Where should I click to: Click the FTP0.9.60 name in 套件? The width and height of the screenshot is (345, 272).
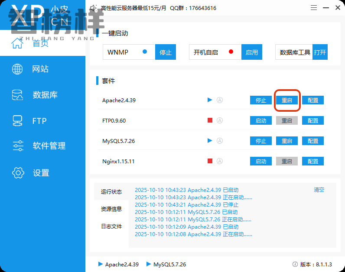(114, 121)
